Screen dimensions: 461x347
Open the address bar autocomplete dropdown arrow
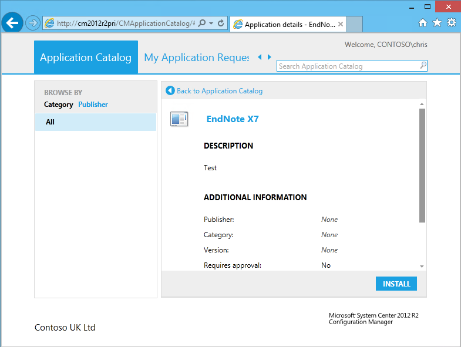pos(211,23)
